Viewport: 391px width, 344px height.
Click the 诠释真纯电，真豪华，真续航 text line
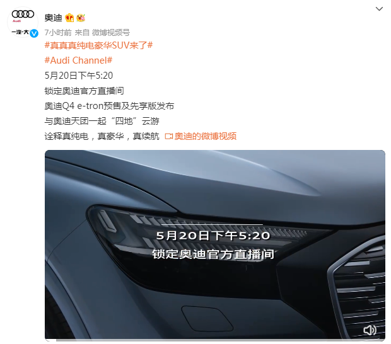102,136
